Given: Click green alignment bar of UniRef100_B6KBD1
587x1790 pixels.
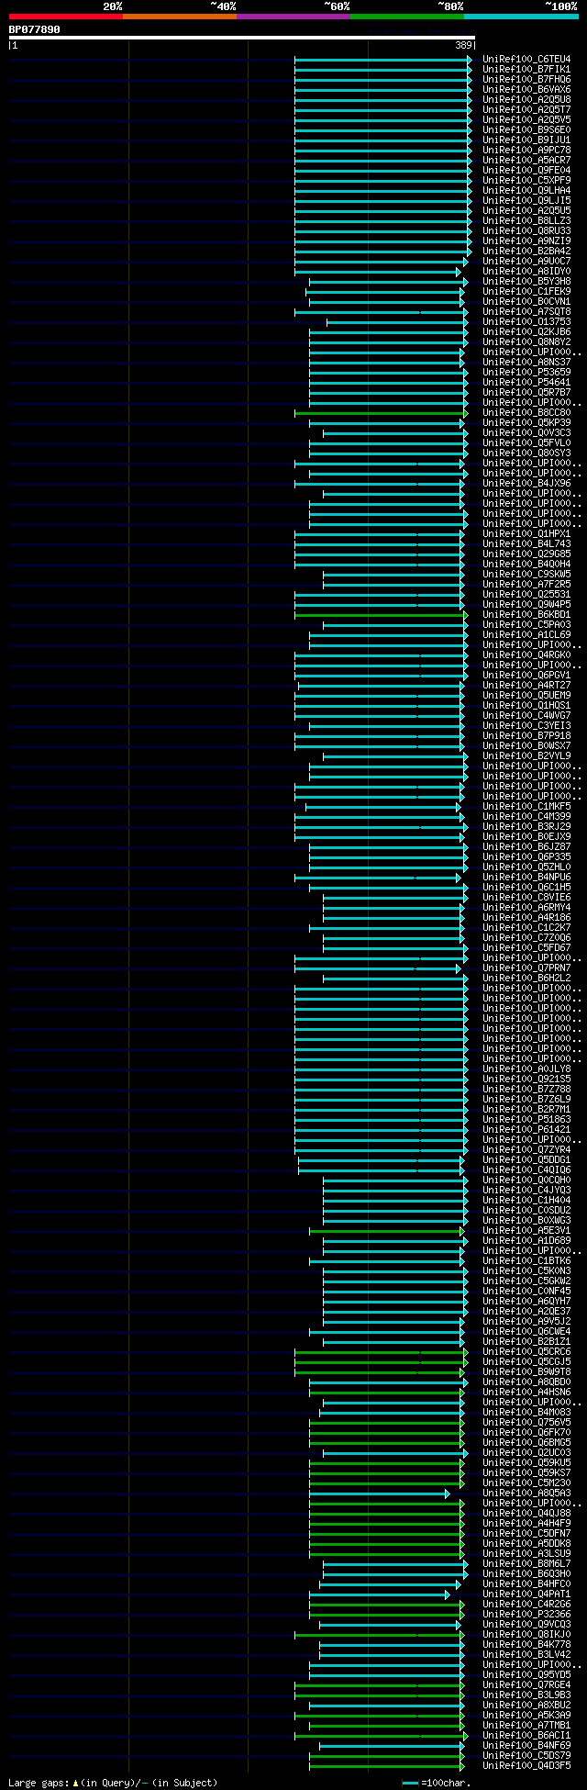Looking at the screenshot, I should [x=381, y=615].
